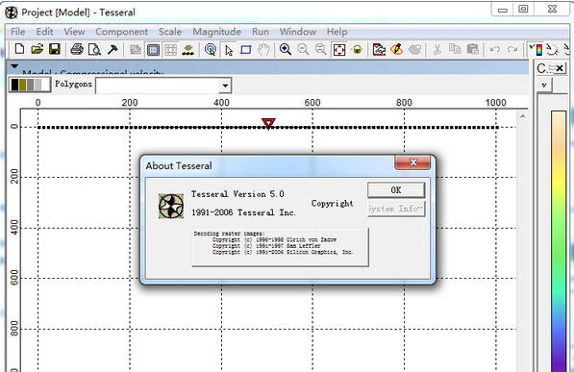Click the 'Tesseral Version 5.0' text
This screenshot has height=372, width=574.
(x=237, y=194)
